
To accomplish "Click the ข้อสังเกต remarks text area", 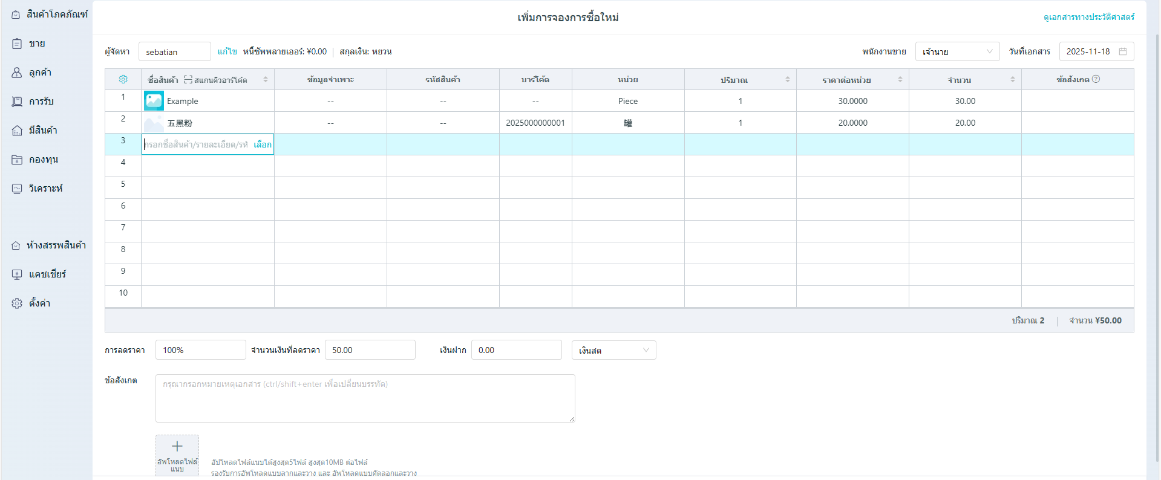I will tap(365, 398).
